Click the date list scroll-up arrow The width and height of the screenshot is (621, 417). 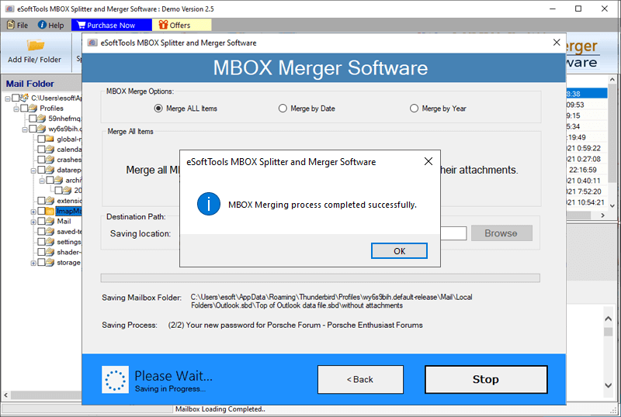click(x=612, y=79)
